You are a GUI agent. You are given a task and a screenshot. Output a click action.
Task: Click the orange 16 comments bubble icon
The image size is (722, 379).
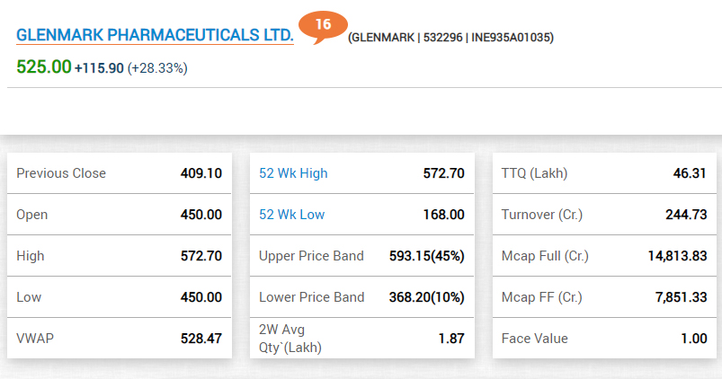click(x=323, y=27)
